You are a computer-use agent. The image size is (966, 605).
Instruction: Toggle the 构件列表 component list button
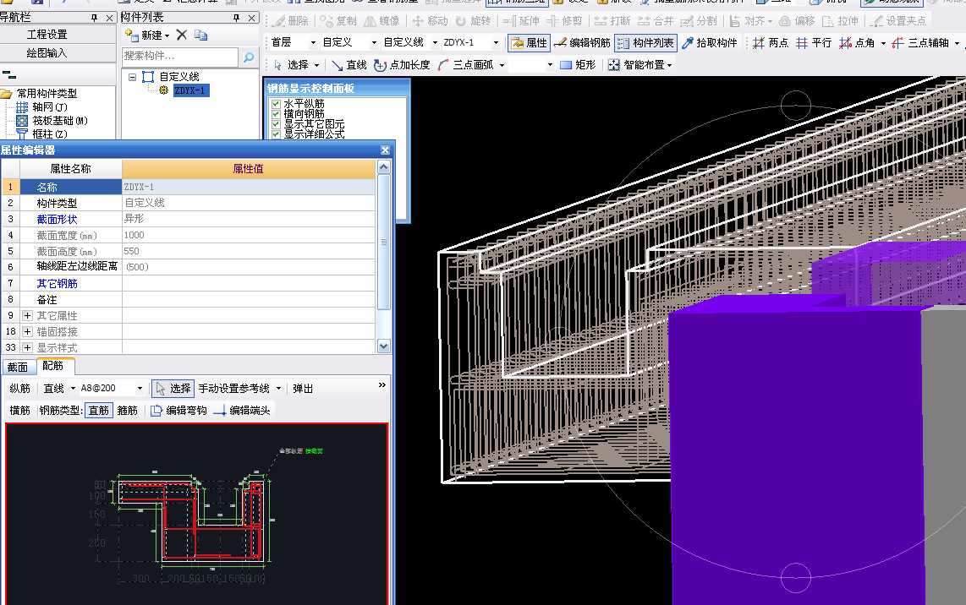pos(645,42)
